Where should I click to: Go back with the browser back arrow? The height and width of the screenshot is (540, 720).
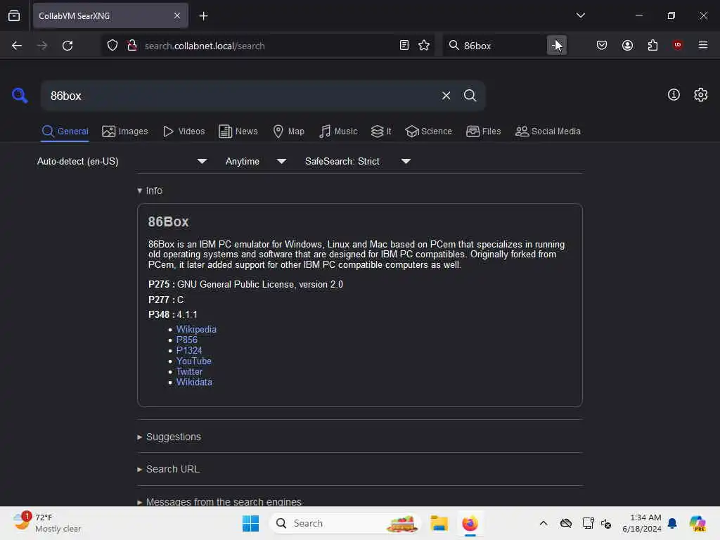coord(17,46)
